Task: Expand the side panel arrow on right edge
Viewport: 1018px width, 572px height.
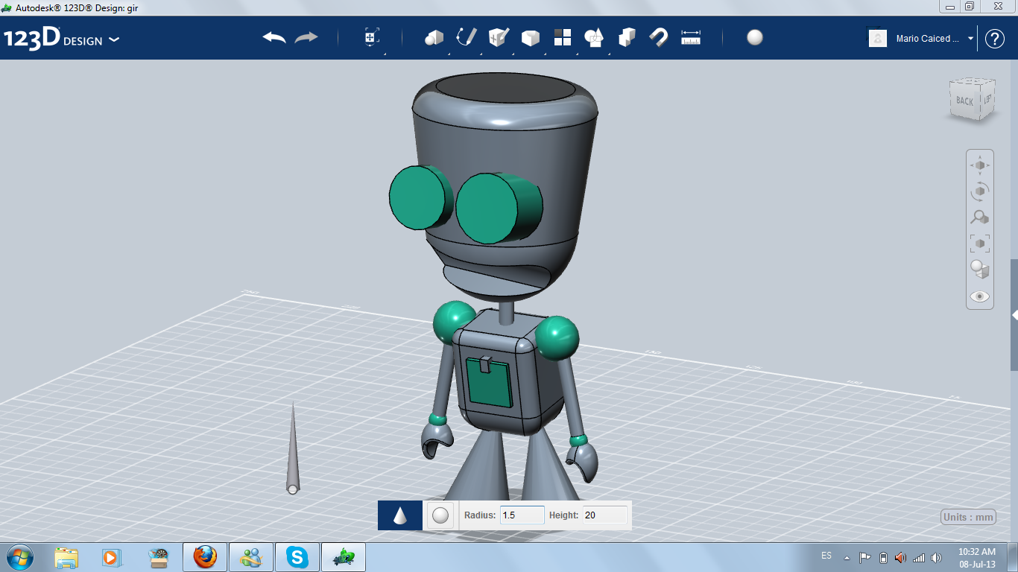Action: point(1014,315)
